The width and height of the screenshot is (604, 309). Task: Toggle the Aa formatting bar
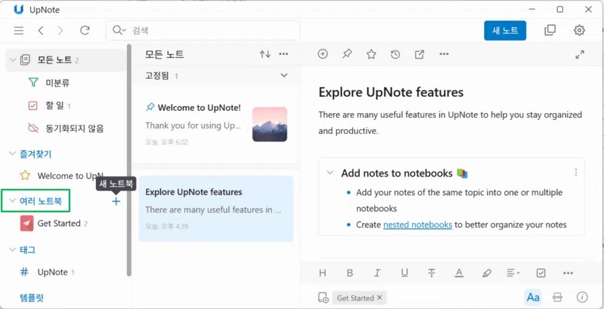[x=533, y=297]
